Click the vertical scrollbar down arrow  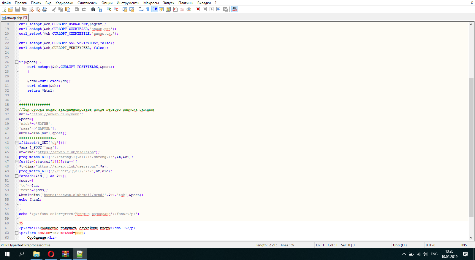(x=471, y=238)
